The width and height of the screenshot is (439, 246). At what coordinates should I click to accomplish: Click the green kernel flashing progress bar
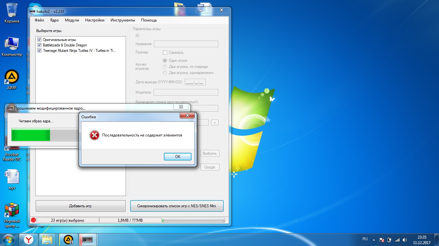(45, 135)
